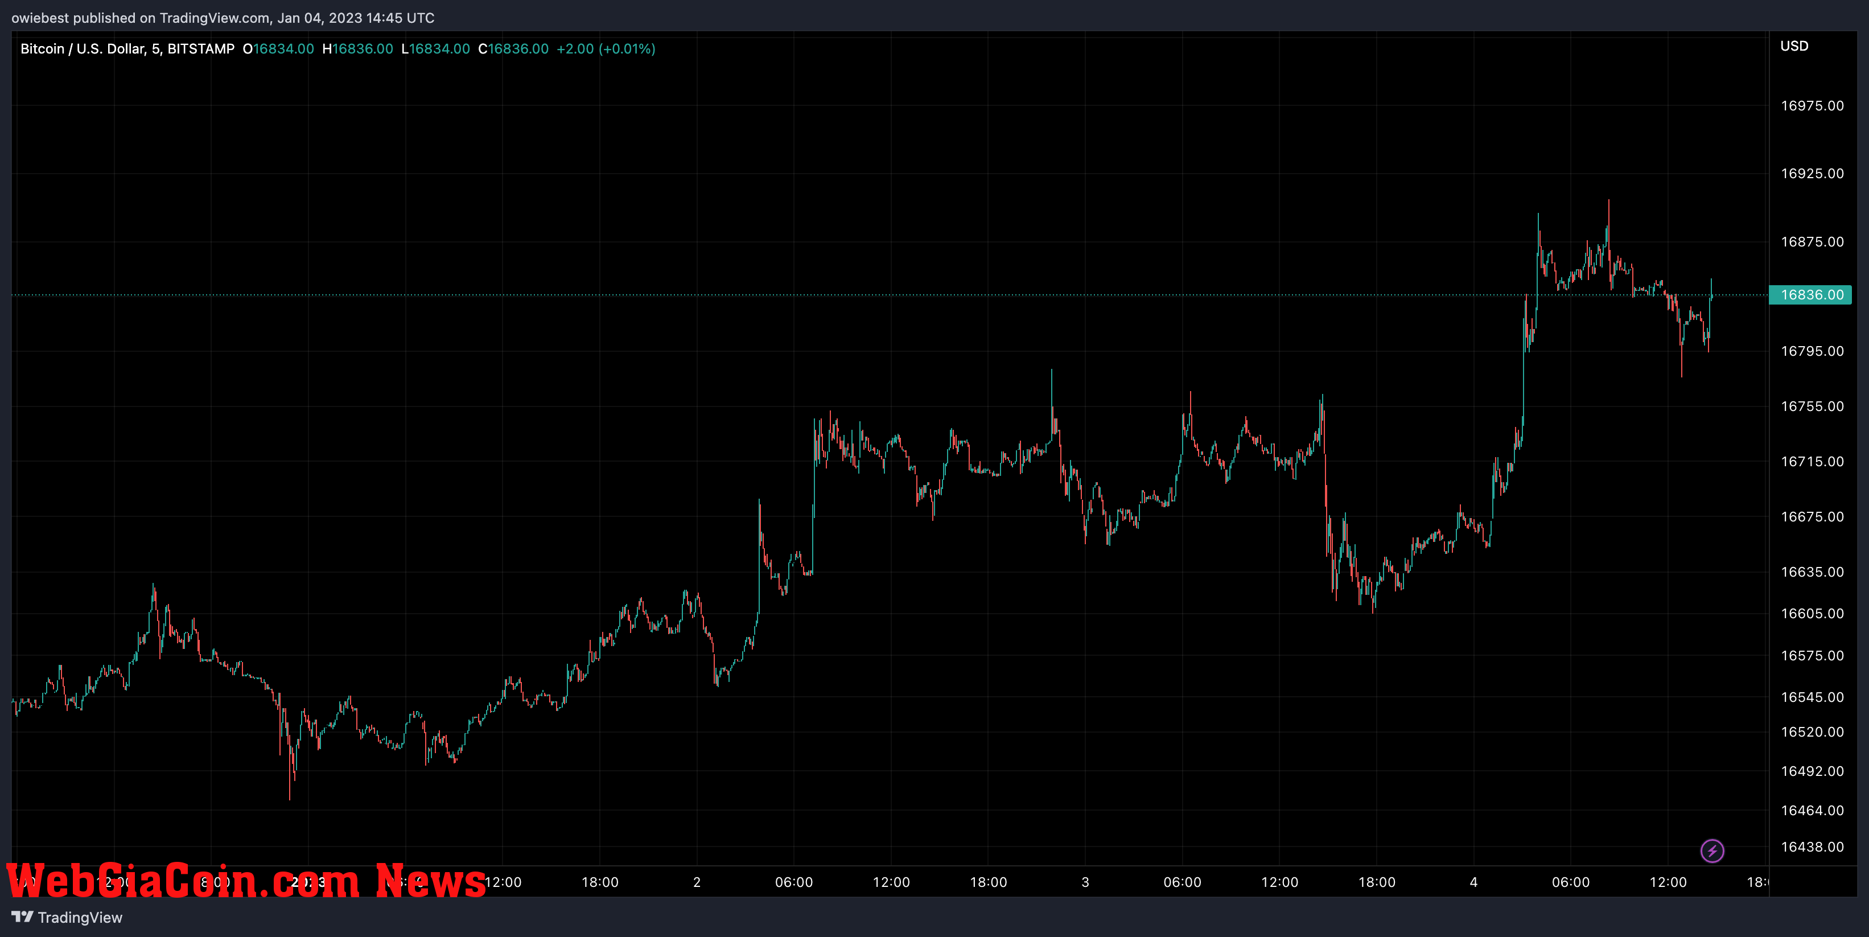This screenshot has width=1869, height=937.
Task: Click the 16492.00 price axis label
Action: point(1812,771)
